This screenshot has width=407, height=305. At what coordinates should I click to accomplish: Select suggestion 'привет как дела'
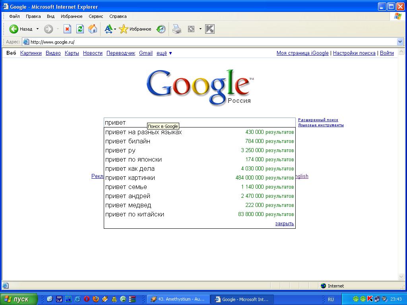[200, 168]
